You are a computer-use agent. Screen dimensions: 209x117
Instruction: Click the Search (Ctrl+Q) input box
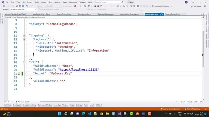pyautogui.click(x=109, y=2)
